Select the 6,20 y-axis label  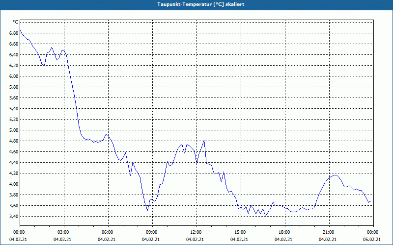point(14,65)
